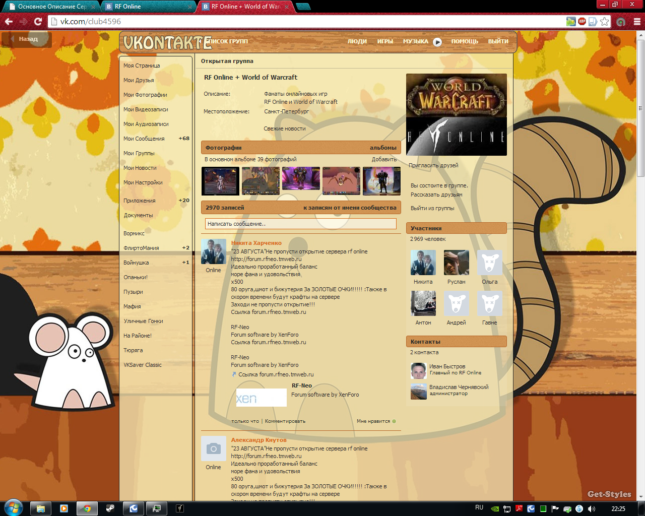This screenshot has width=645, height=516.
Task: Open the Chrome hamburger menu
Action: (x=637, y=22)
